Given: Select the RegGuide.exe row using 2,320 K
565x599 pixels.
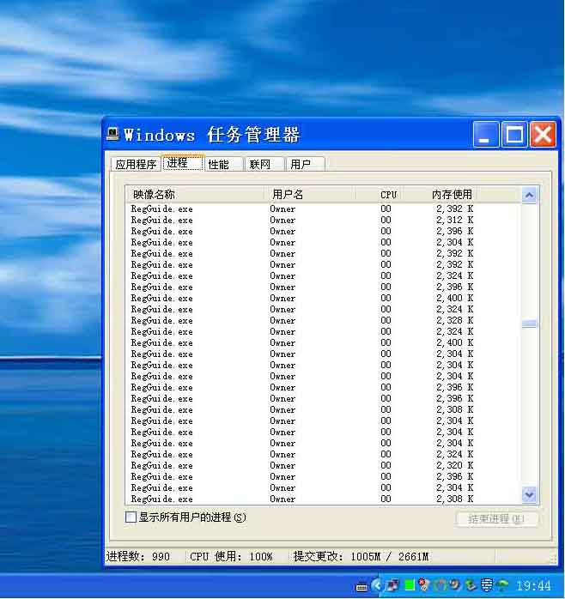Looking at the screenshot, I should click(x=323, y=465).
